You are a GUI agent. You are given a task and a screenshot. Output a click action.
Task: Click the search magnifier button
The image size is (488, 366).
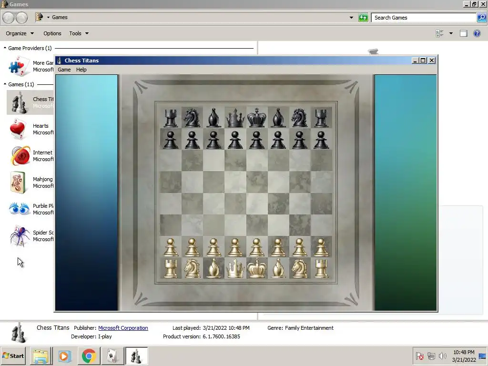click(481, 18)
